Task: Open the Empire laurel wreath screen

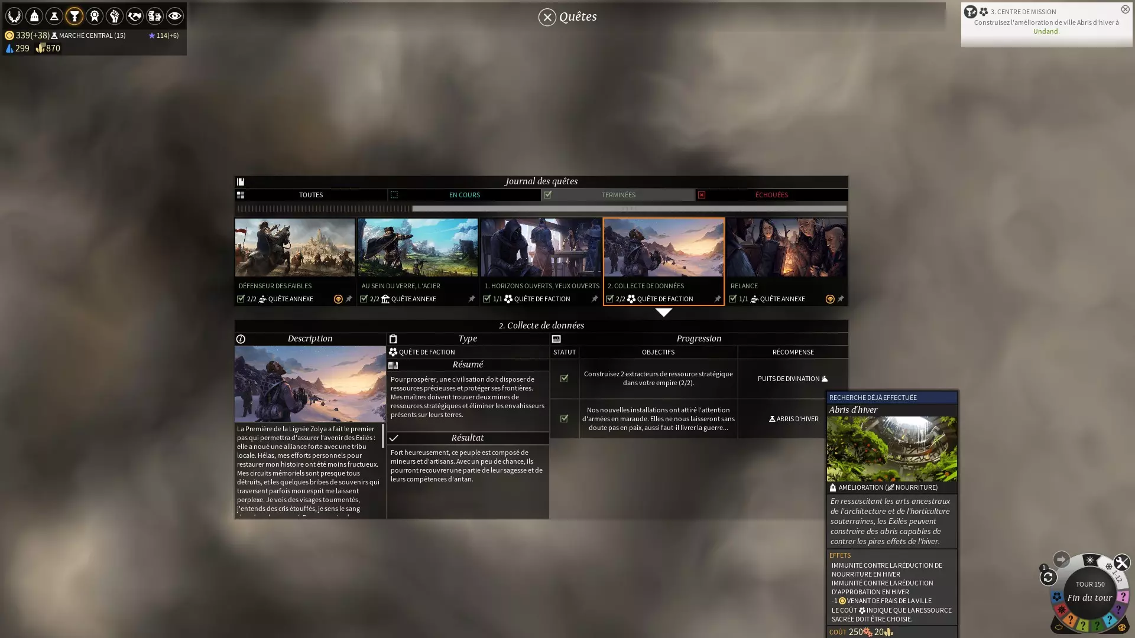Action: point(14,16)
